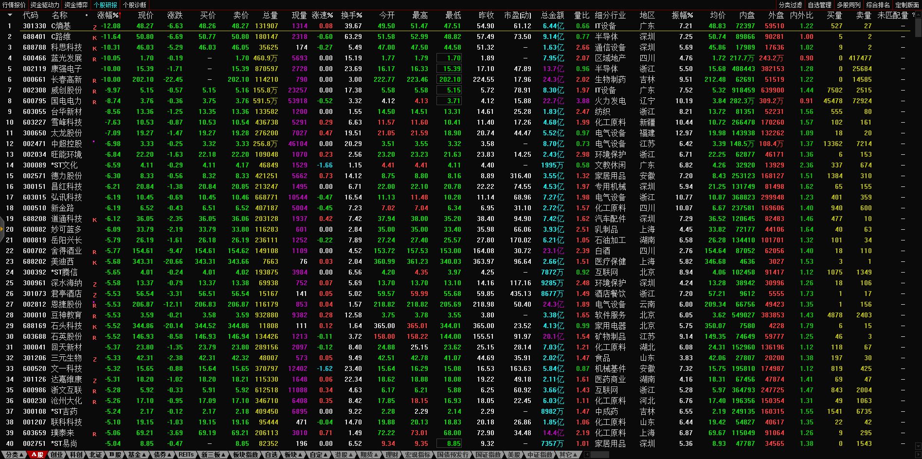Expand the 新三板 tab dropdown
The image size is (922, 459).
213,455
